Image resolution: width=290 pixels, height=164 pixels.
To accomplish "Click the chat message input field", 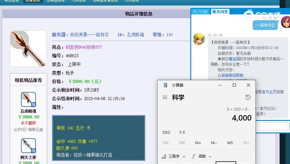I will (272, 127).
